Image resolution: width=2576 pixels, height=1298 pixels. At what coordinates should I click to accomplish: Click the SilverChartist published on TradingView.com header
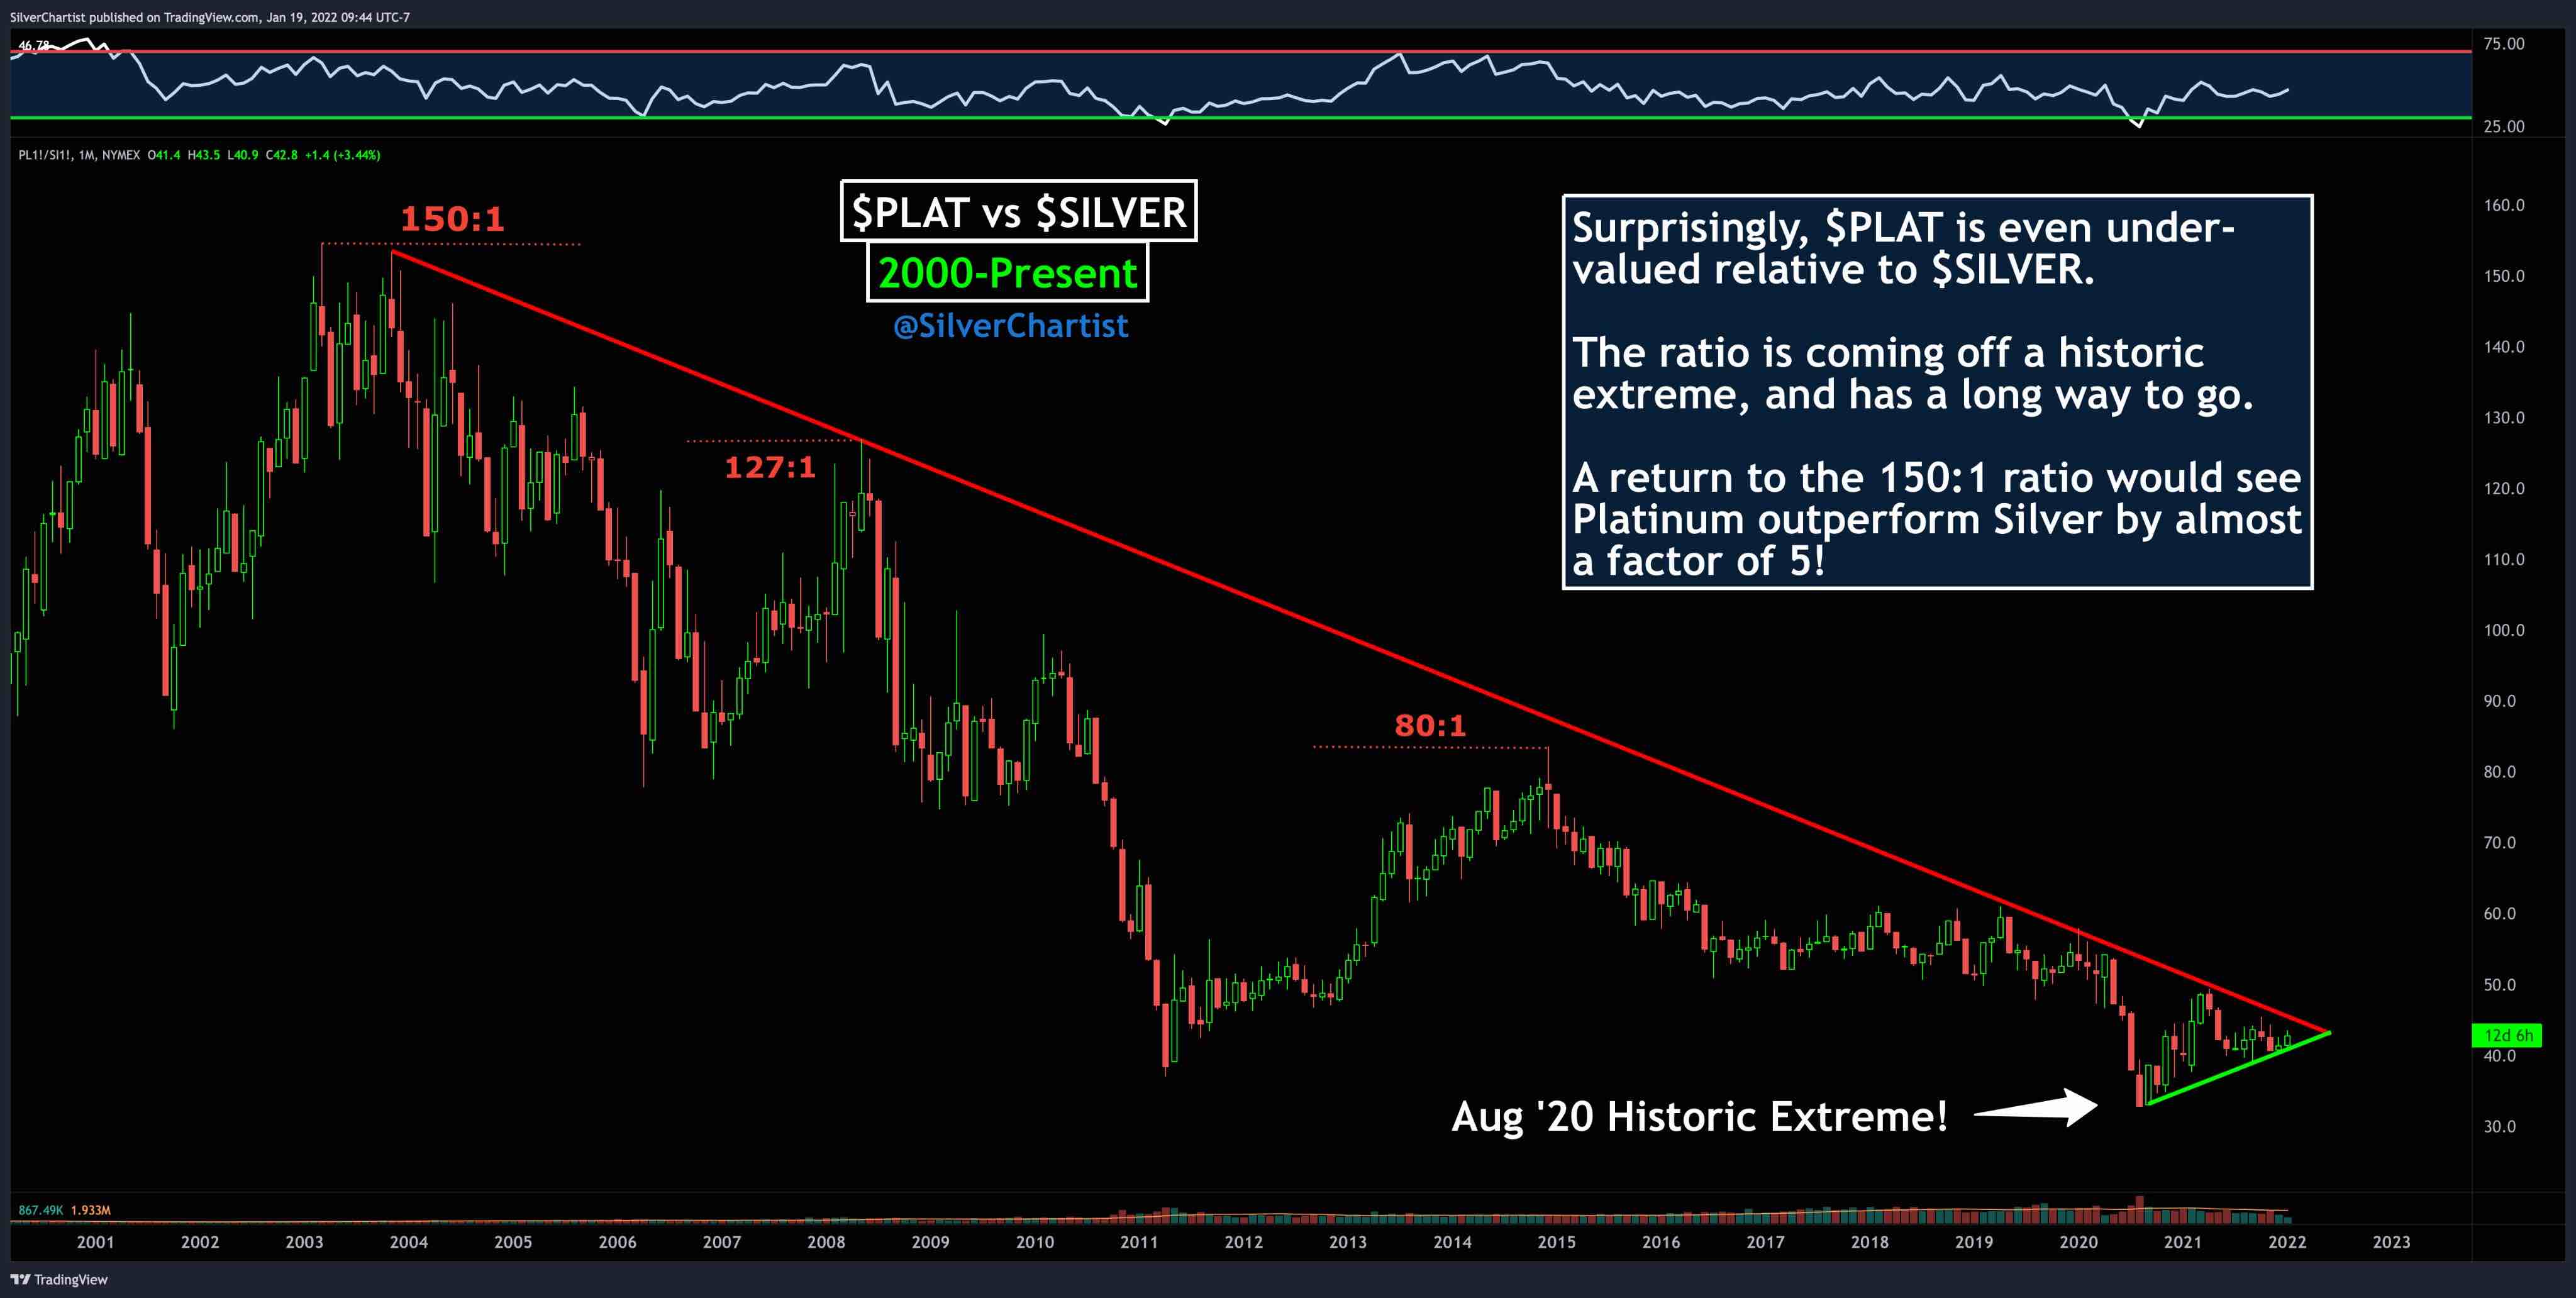click(x=210, y=17)
